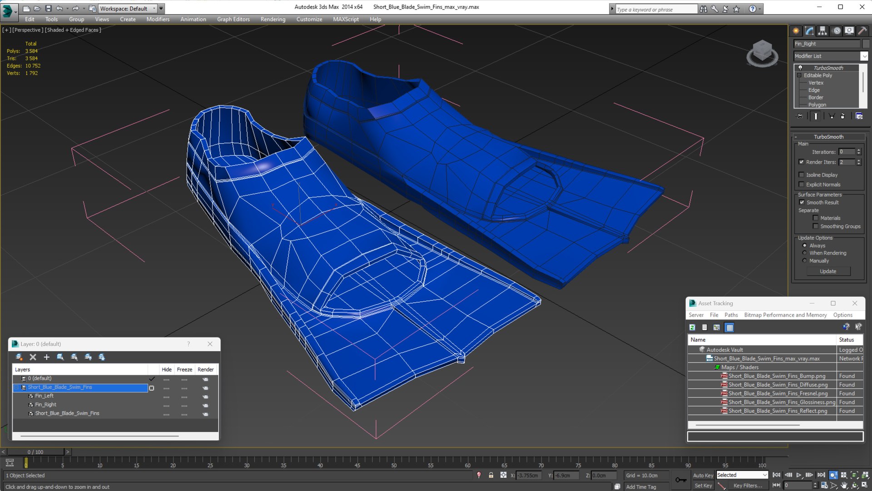This screenshot has width=872, height=491.
Task: Select the When Rendering radio option
Action: click(x=805, y=253)
